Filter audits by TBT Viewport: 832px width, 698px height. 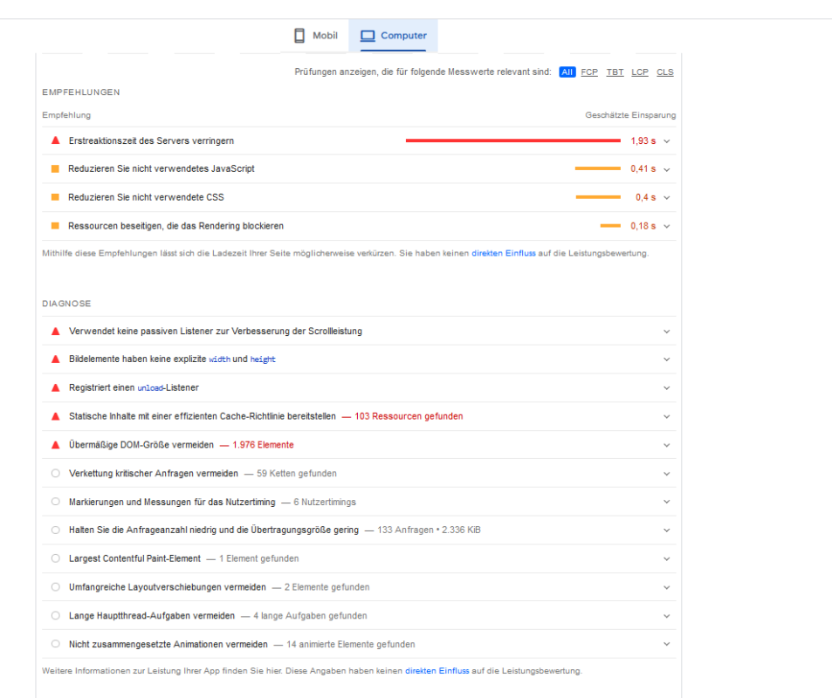point(615,72)
